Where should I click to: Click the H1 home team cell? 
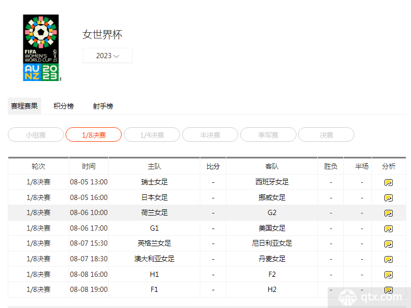(155, 274)
